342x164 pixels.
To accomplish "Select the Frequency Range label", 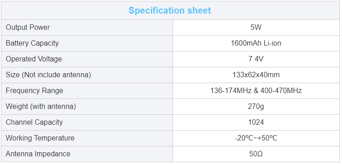I will point(34,91).
